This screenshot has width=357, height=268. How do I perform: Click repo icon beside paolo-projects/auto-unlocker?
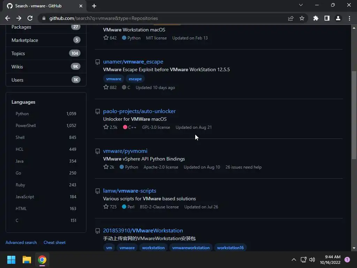(x=98, y=111)
